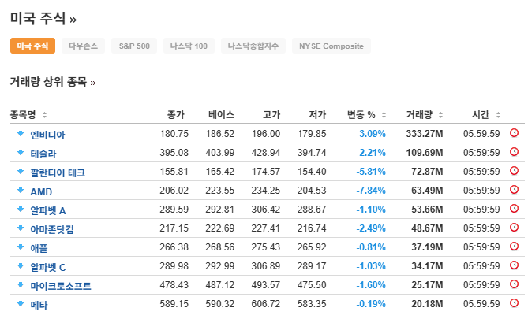528x319 pixels.
Task: Open the 거래량 상위 종목 » link
Action: click(53, 82)
